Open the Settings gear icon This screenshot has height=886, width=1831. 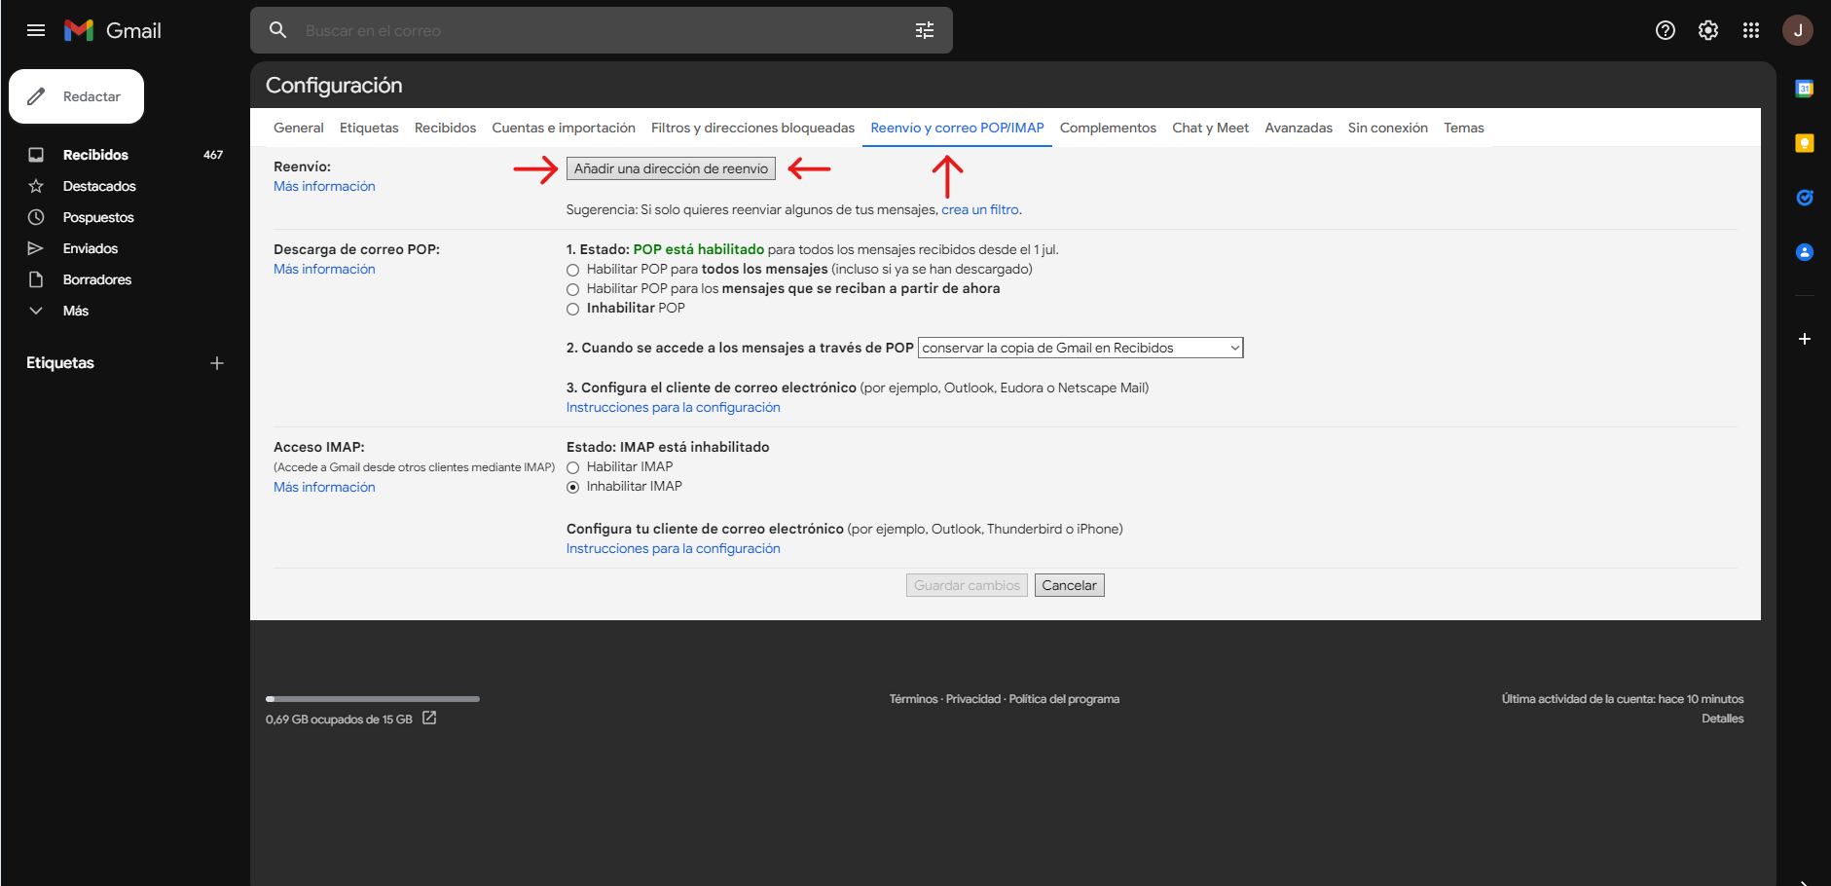coord(1707,30)
